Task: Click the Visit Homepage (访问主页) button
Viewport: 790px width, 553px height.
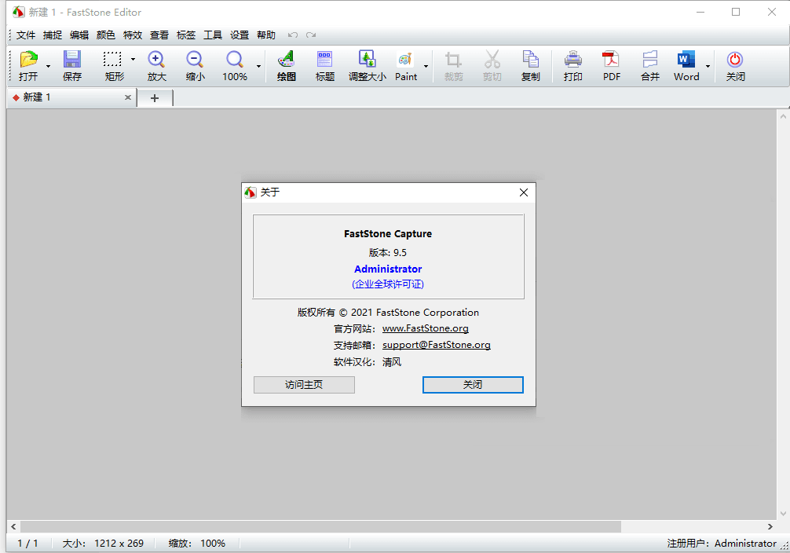Action: click(x=304, y=385)
